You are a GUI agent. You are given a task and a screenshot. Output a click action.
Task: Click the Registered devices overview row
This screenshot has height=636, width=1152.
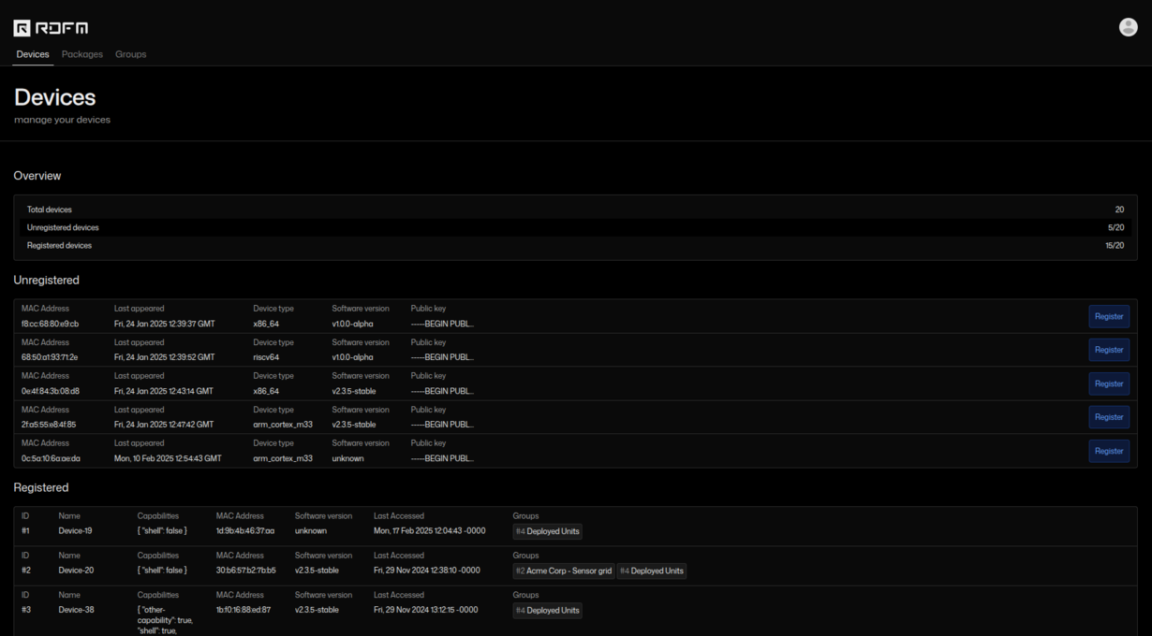pos(575,245)
